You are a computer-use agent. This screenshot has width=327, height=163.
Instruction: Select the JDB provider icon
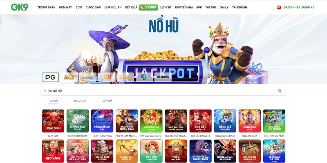click(107, 77)
